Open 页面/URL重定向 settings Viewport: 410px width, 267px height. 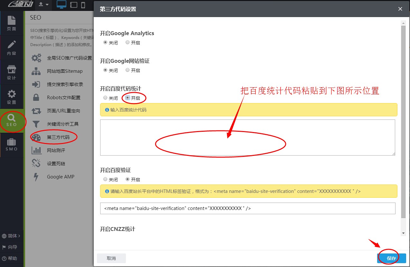[64, 110]
